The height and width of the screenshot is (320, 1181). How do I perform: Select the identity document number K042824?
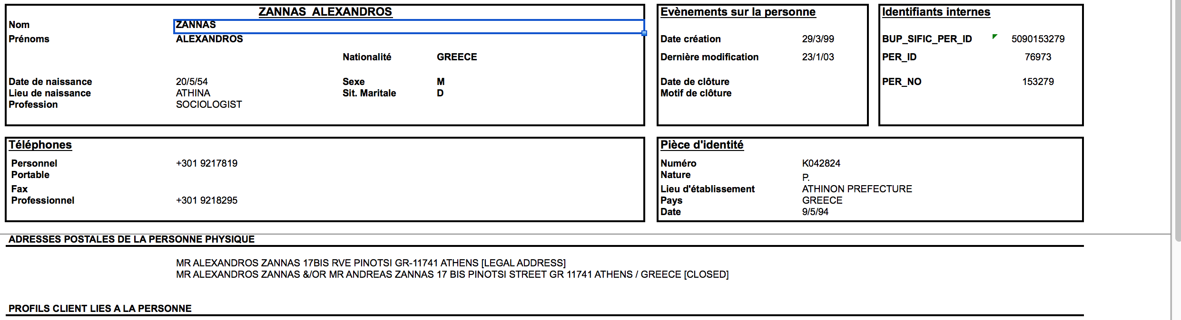coord(821,163)
